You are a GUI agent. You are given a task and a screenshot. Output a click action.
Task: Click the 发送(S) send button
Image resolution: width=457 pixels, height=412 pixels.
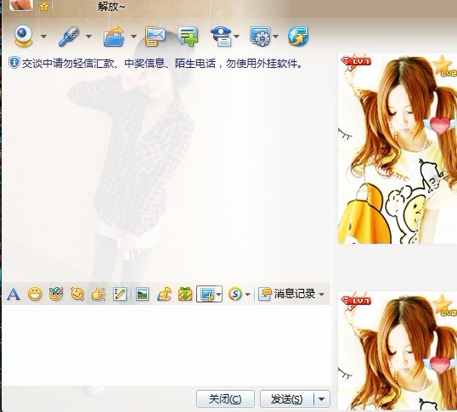[x=287, y=399]
